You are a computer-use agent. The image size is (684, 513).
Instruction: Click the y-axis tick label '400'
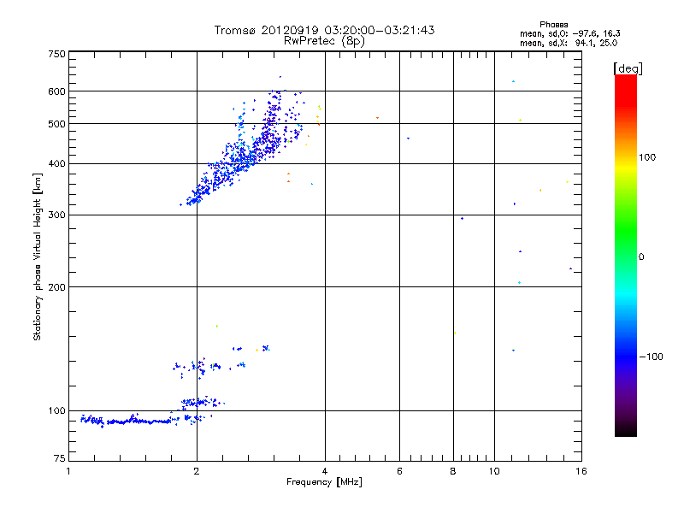(56, 163)
